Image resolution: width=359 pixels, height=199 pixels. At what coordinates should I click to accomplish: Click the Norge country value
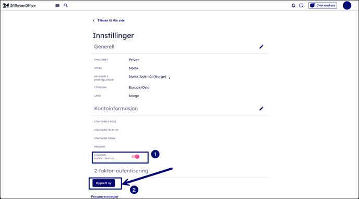134,96
